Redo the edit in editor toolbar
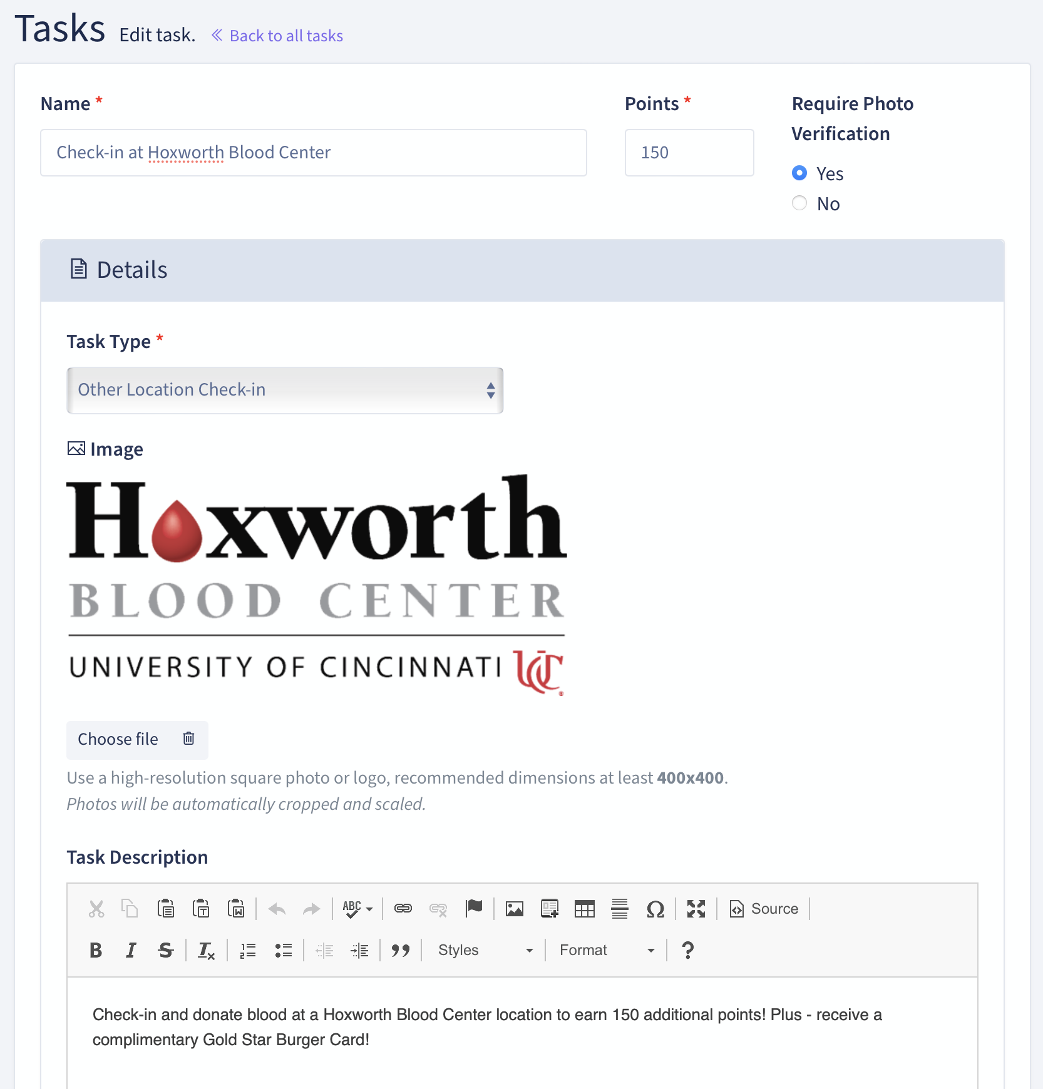This screenshot has width=1043, height=1089. (x=311, y=909)
